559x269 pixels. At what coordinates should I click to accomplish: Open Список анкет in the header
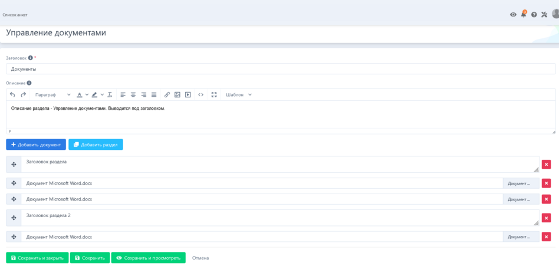coord(15,15)
